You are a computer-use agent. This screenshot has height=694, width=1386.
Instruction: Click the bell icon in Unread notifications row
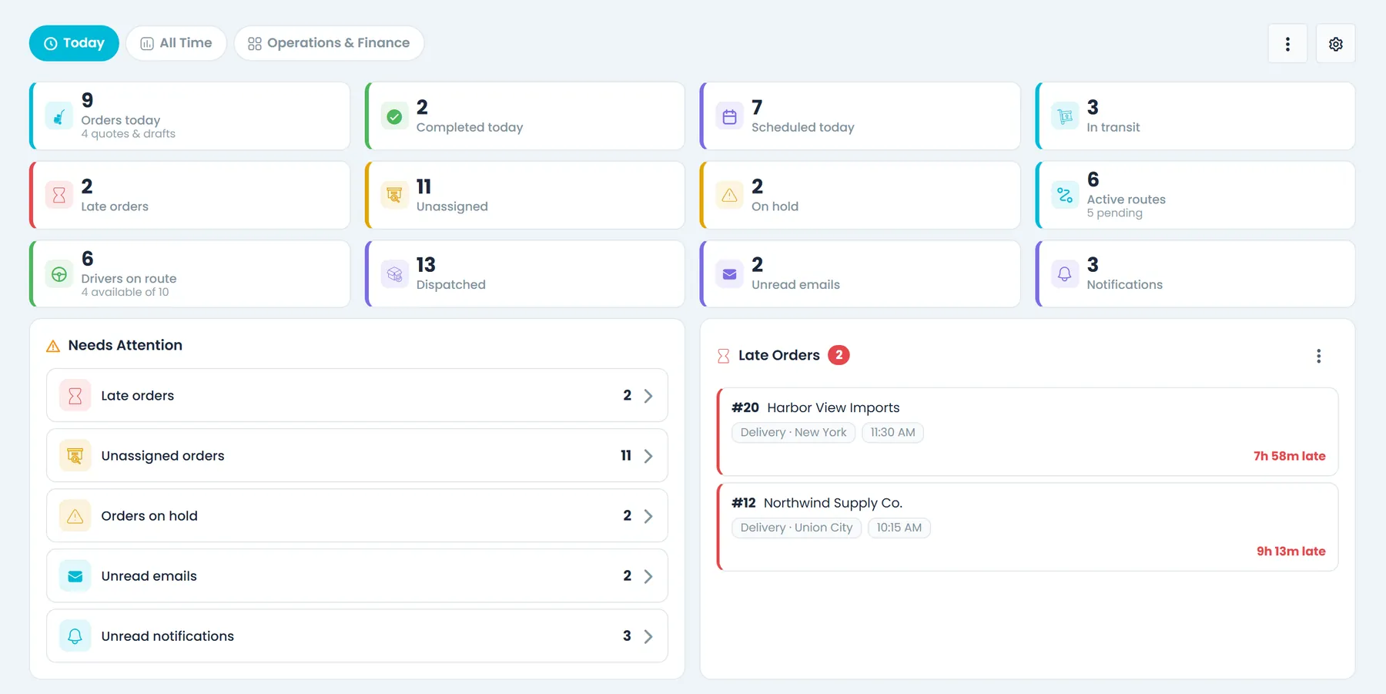click(x=75, y=636)
